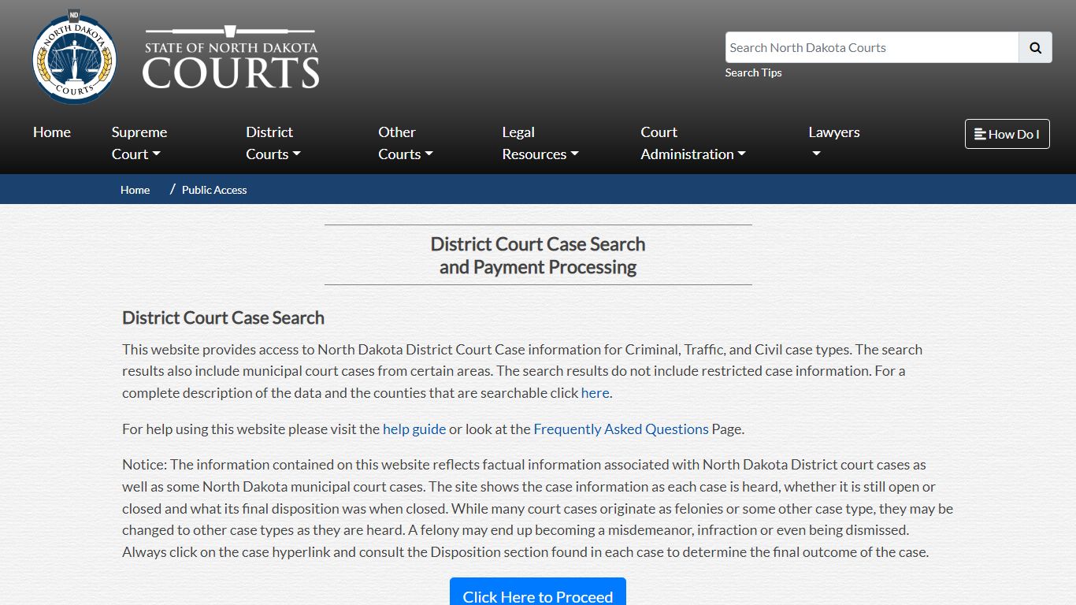Go to Home in the main navigation

(x=52, y=132)
